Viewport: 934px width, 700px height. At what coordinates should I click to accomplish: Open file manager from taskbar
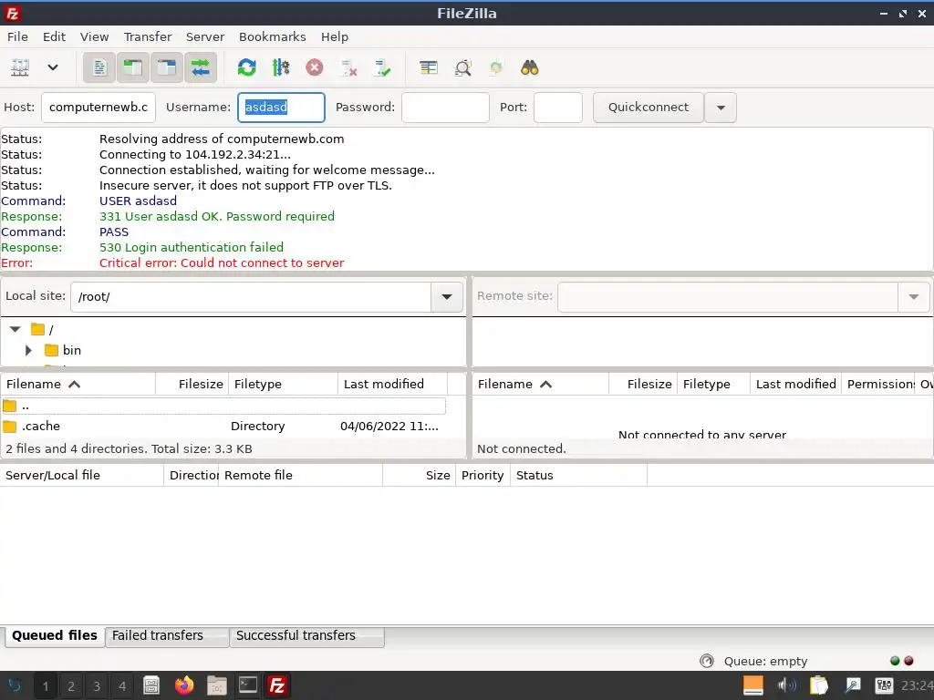pyautogui.click(x=216, y=685)
